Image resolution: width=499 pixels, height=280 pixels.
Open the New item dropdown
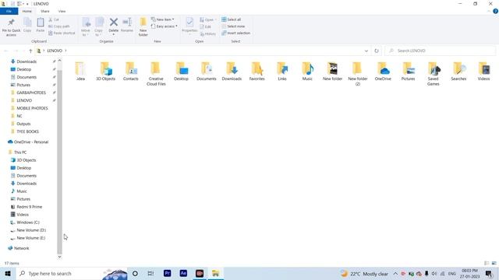pos(163,19)
